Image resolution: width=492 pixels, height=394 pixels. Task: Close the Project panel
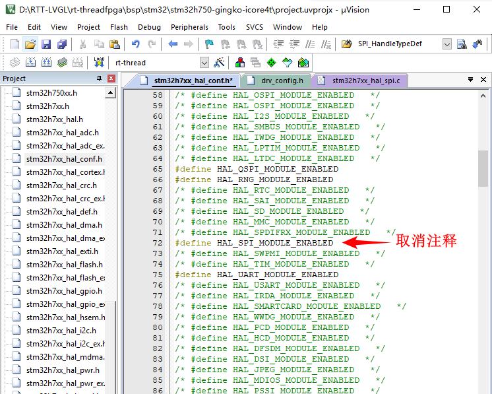pos(111,79)
